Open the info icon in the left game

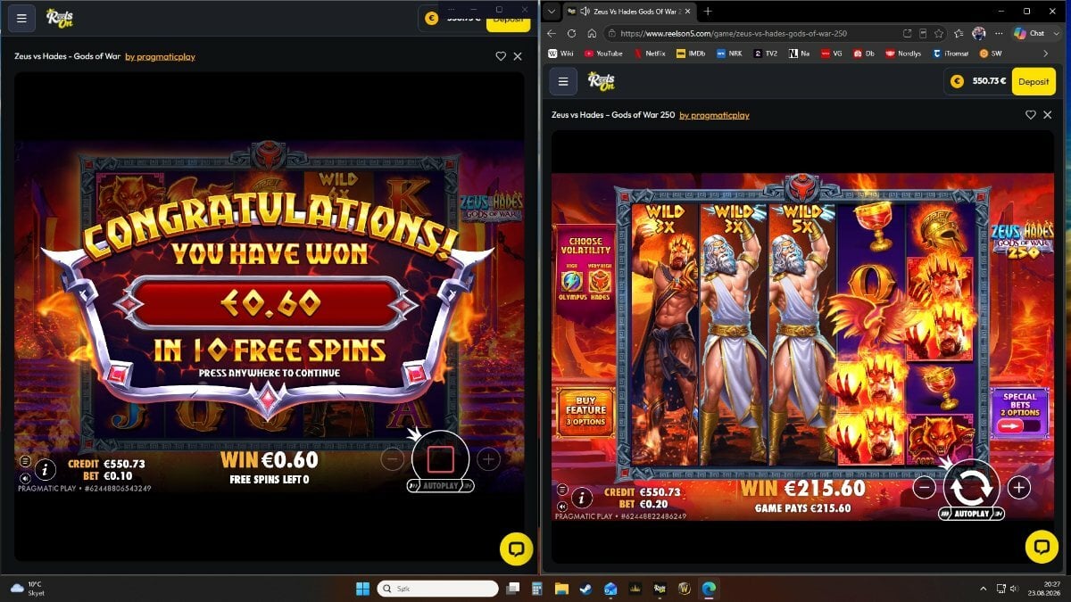[46, 469]
